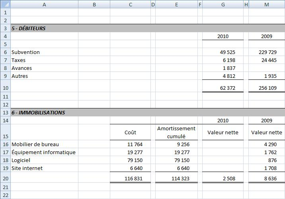Viewport: 285px width, 199px height.
Task: Click the cost total cell 116 831
Action: click(130, 178)
